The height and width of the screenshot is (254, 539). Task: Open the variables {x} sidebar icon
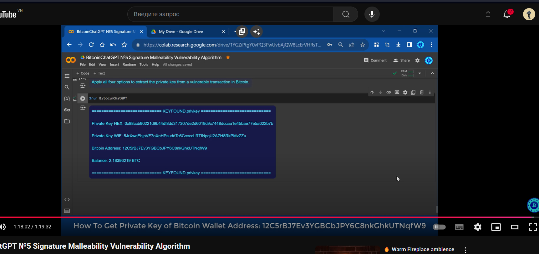[67, 99]
